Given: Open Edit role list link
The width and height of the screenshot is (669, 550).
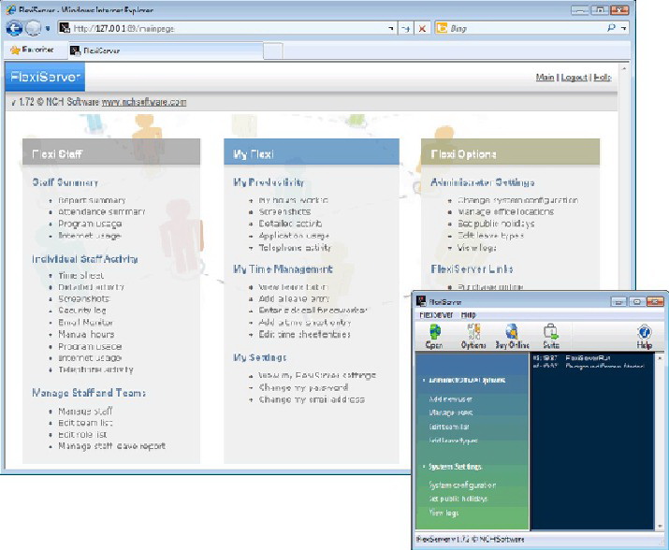Looking at the screenshot, I should (x=82, y=434).
